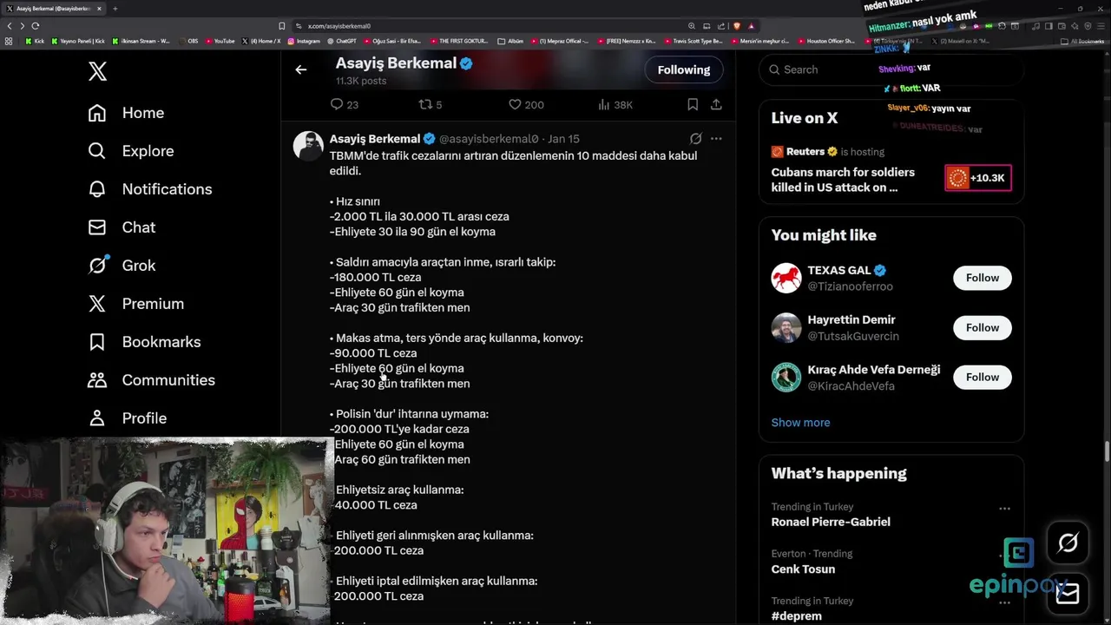The height and width of the screenshot is (625, 1111).
Task: Open Chat in the sidebar
Action: [122, 227]
